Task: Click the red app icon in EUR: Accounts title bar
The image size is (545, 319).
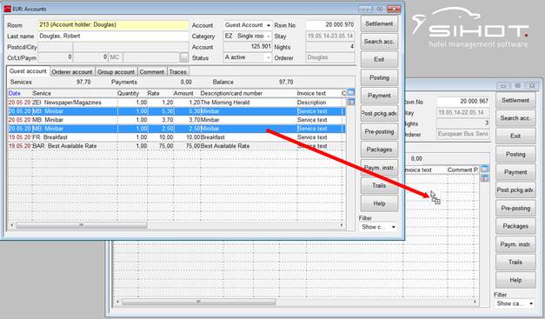Action: (7, 9)
